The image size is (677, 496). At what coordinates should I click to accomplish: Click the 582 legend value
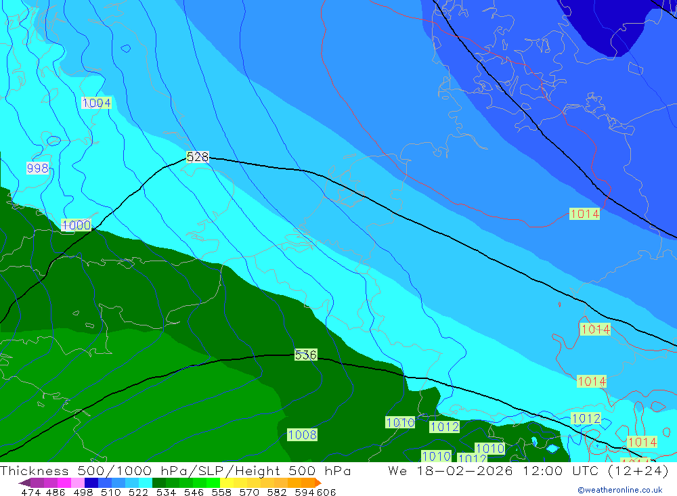tap(277, 492)
